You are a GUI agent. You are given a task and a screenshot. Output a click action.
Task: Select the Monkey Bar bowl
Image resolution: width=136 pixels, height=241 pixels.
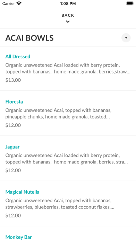[18, 237]
